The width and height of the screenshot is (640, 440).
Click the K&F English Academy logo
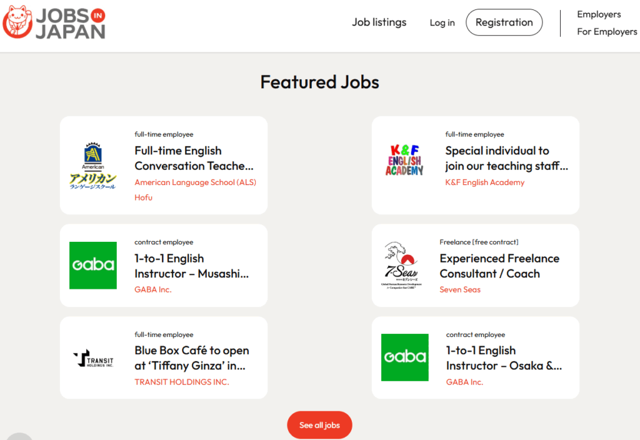[x=406, y=160]
